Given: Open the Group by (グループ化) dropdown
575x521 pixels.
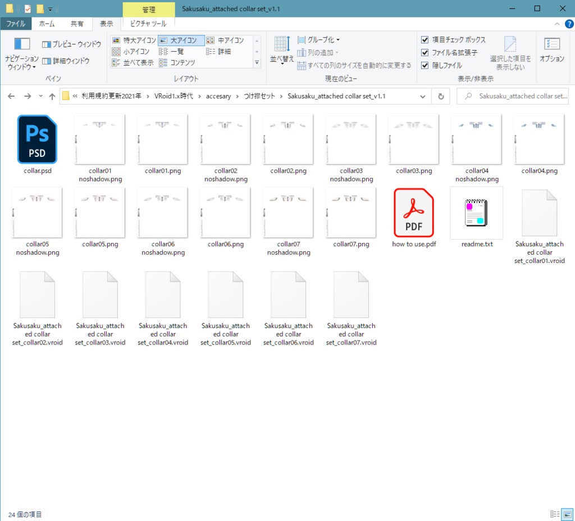Looking at the screenshot, I should (319, 40).
